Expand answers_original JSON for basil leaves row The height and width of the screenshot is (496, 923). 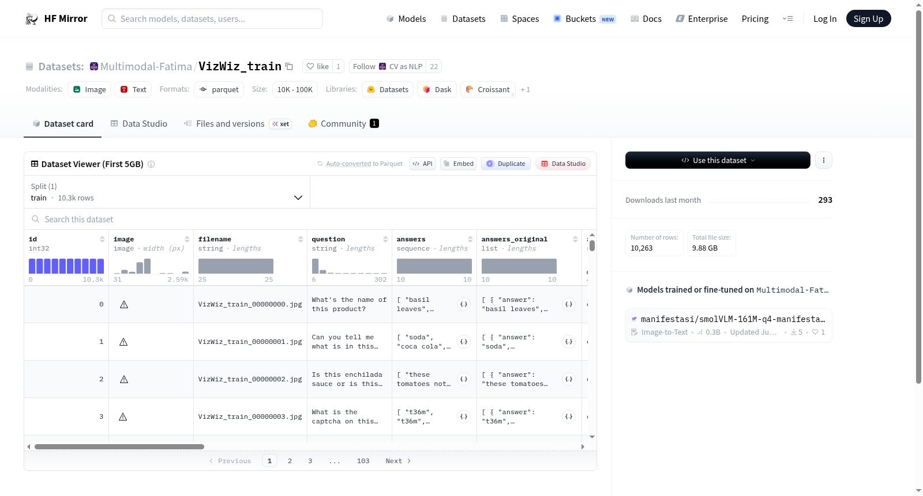pos(569,305)
